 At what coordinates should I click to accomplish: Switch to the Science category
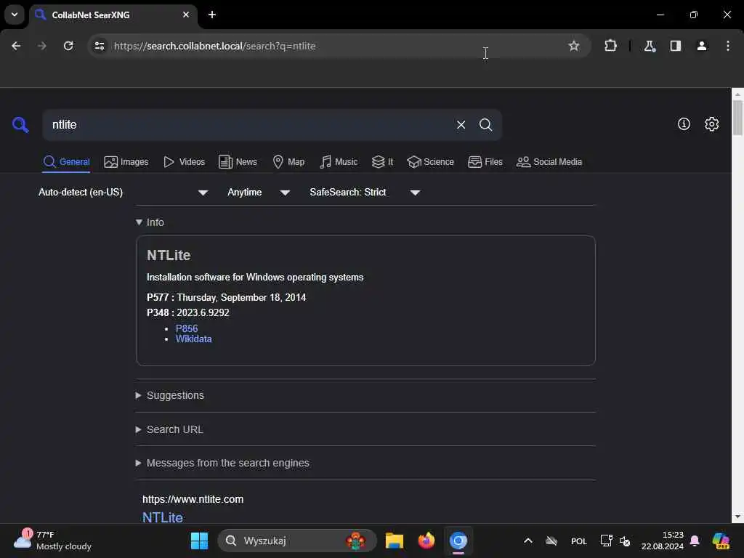pyautogui.click(x=431, y=162)
